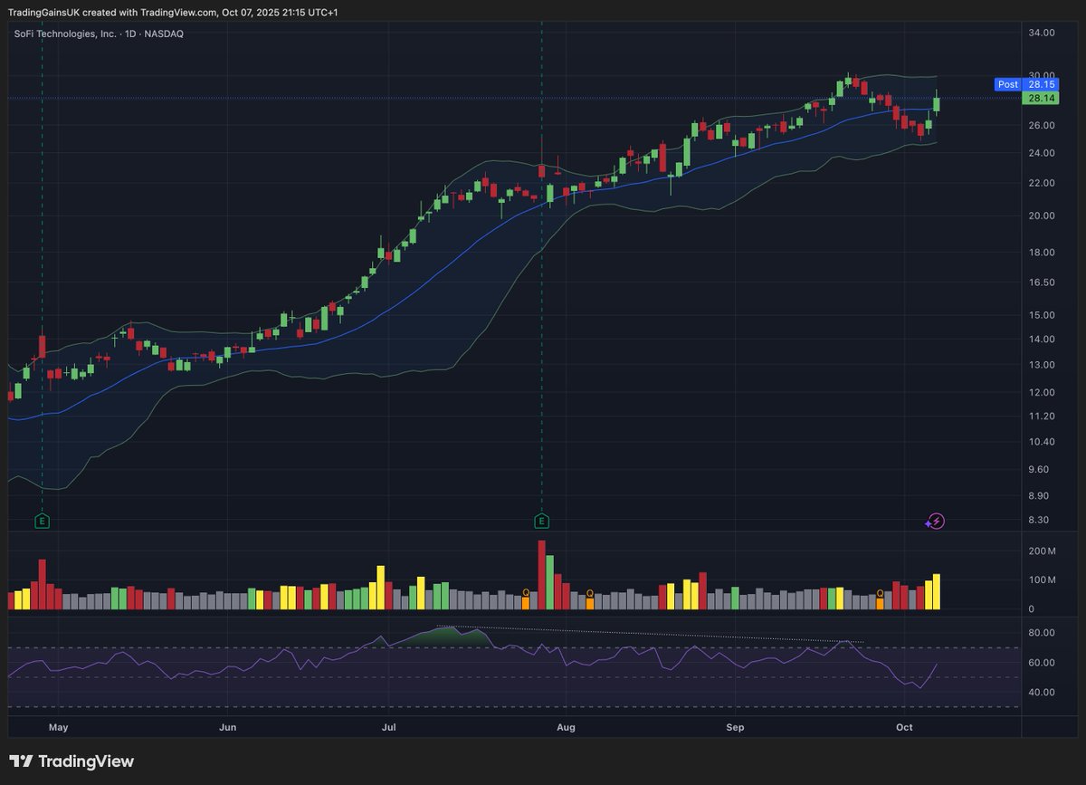Click the 16.50 price axis label
Image resolution: width=1086 pixels, height=785 pixels.
pos(1043,282)
